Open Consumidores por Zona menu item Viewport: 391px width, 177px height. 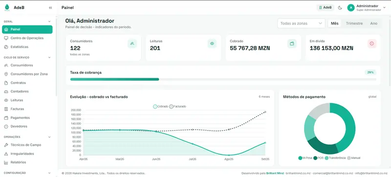27,74
